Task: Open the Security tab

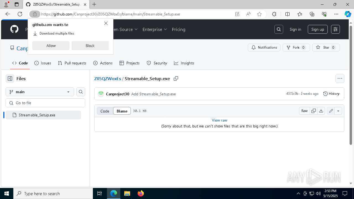Action: tap(157, 63)
